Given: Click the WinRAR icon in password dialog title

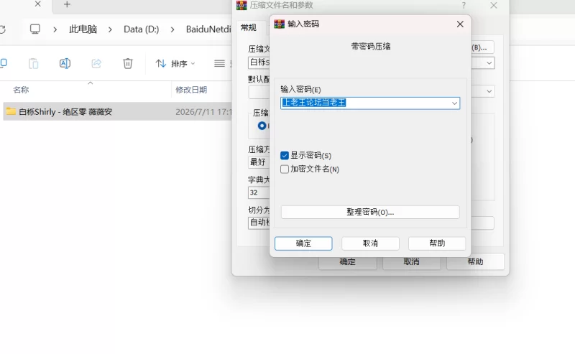Looking at the screenshot, I should (279, 24).
